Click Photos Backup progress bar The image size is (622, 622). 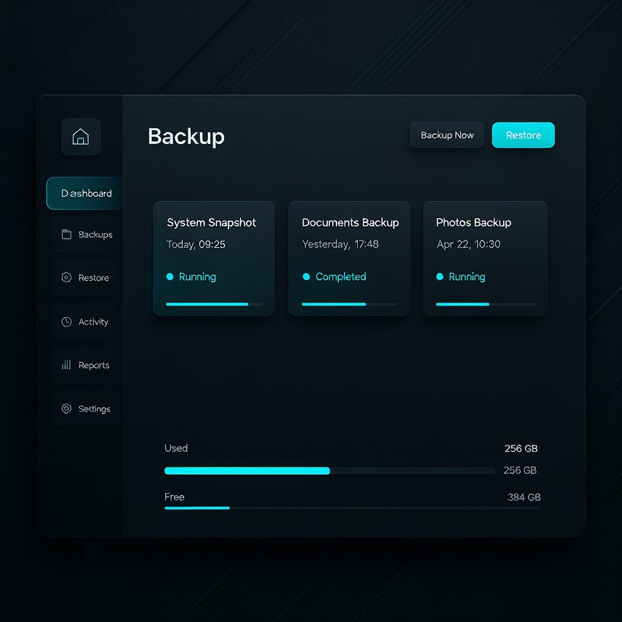pyautogui.click(x=485, y=304)
